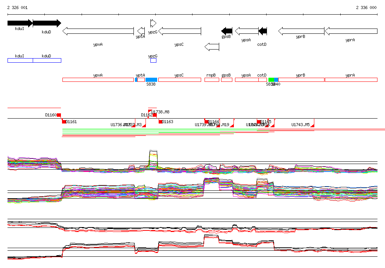
Task: Click the D1164 red square marker
Action: [x=206, y=122]
